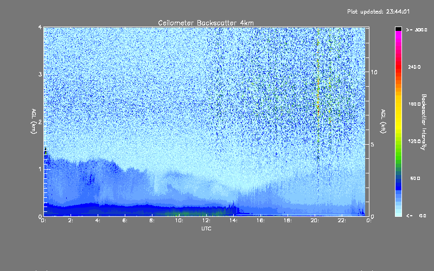The height and width of the screenshot is (271, 434).
Task: Click the "2:" UTC hour tick
Action: point(71,221)
